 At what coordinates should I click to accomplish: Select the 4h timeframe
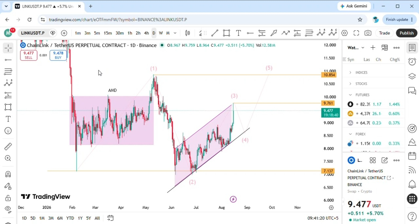pyautogui.click(x=146, y=33)
